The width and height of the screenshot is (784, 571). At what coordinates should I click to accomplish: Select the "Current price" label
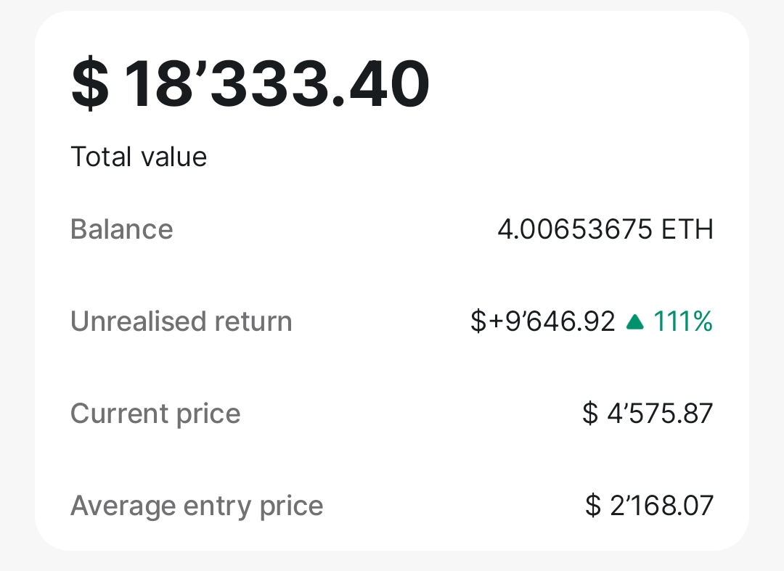[155, 414]
